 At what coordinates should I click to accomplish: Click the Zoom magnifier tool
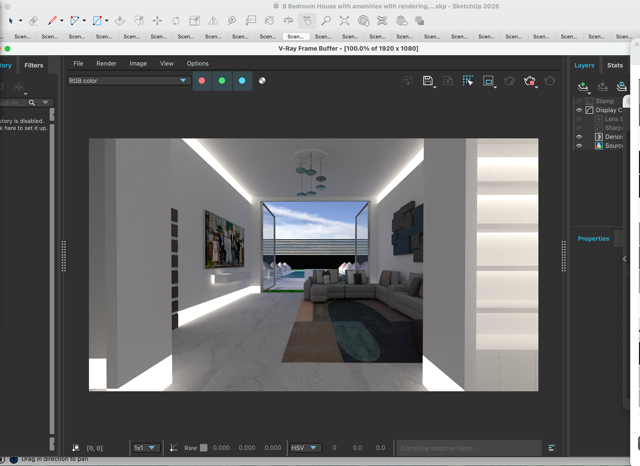pyautogui.click(x=326, y=21)
